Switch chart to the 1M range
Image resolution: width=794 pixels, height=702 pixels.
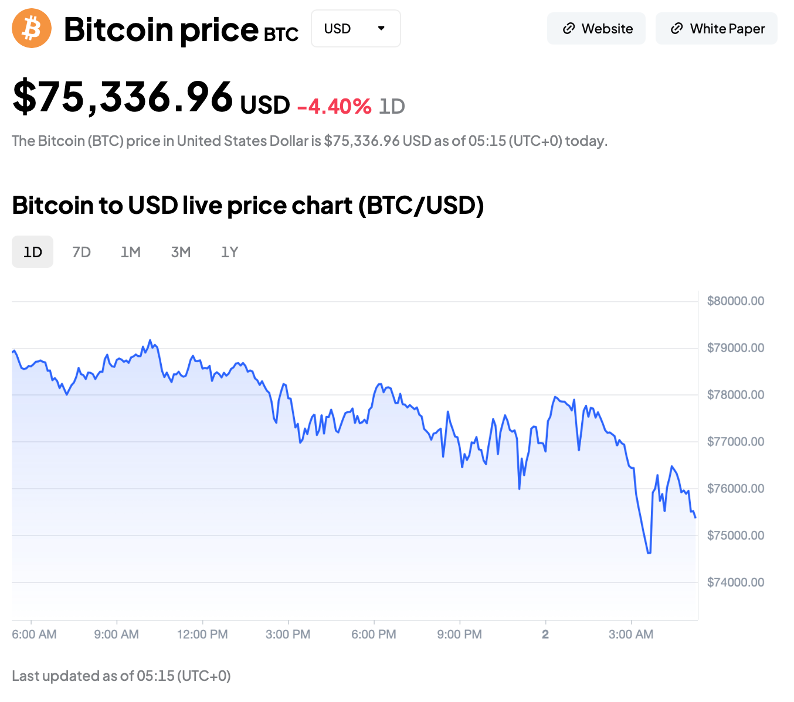[x=130, y=252]
